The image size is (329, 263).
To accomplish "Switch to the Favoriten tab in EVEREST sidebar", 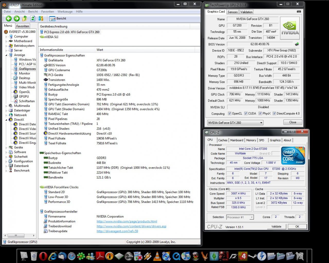I will (23, 26).
